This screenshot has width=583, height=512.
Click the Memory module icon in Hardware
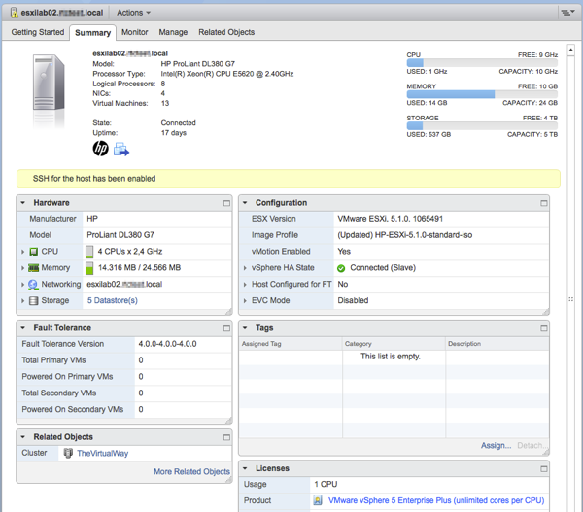[33, 268]
